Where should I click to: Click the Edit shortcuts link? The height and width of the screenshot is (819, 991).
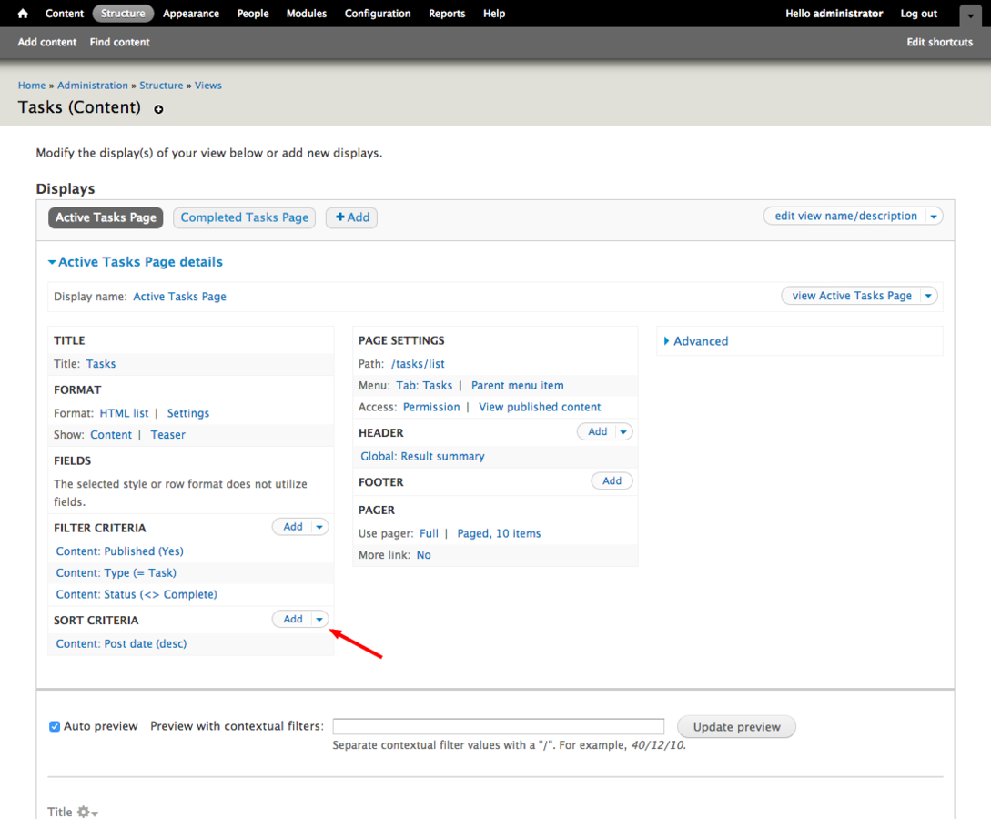pos(940,43)
